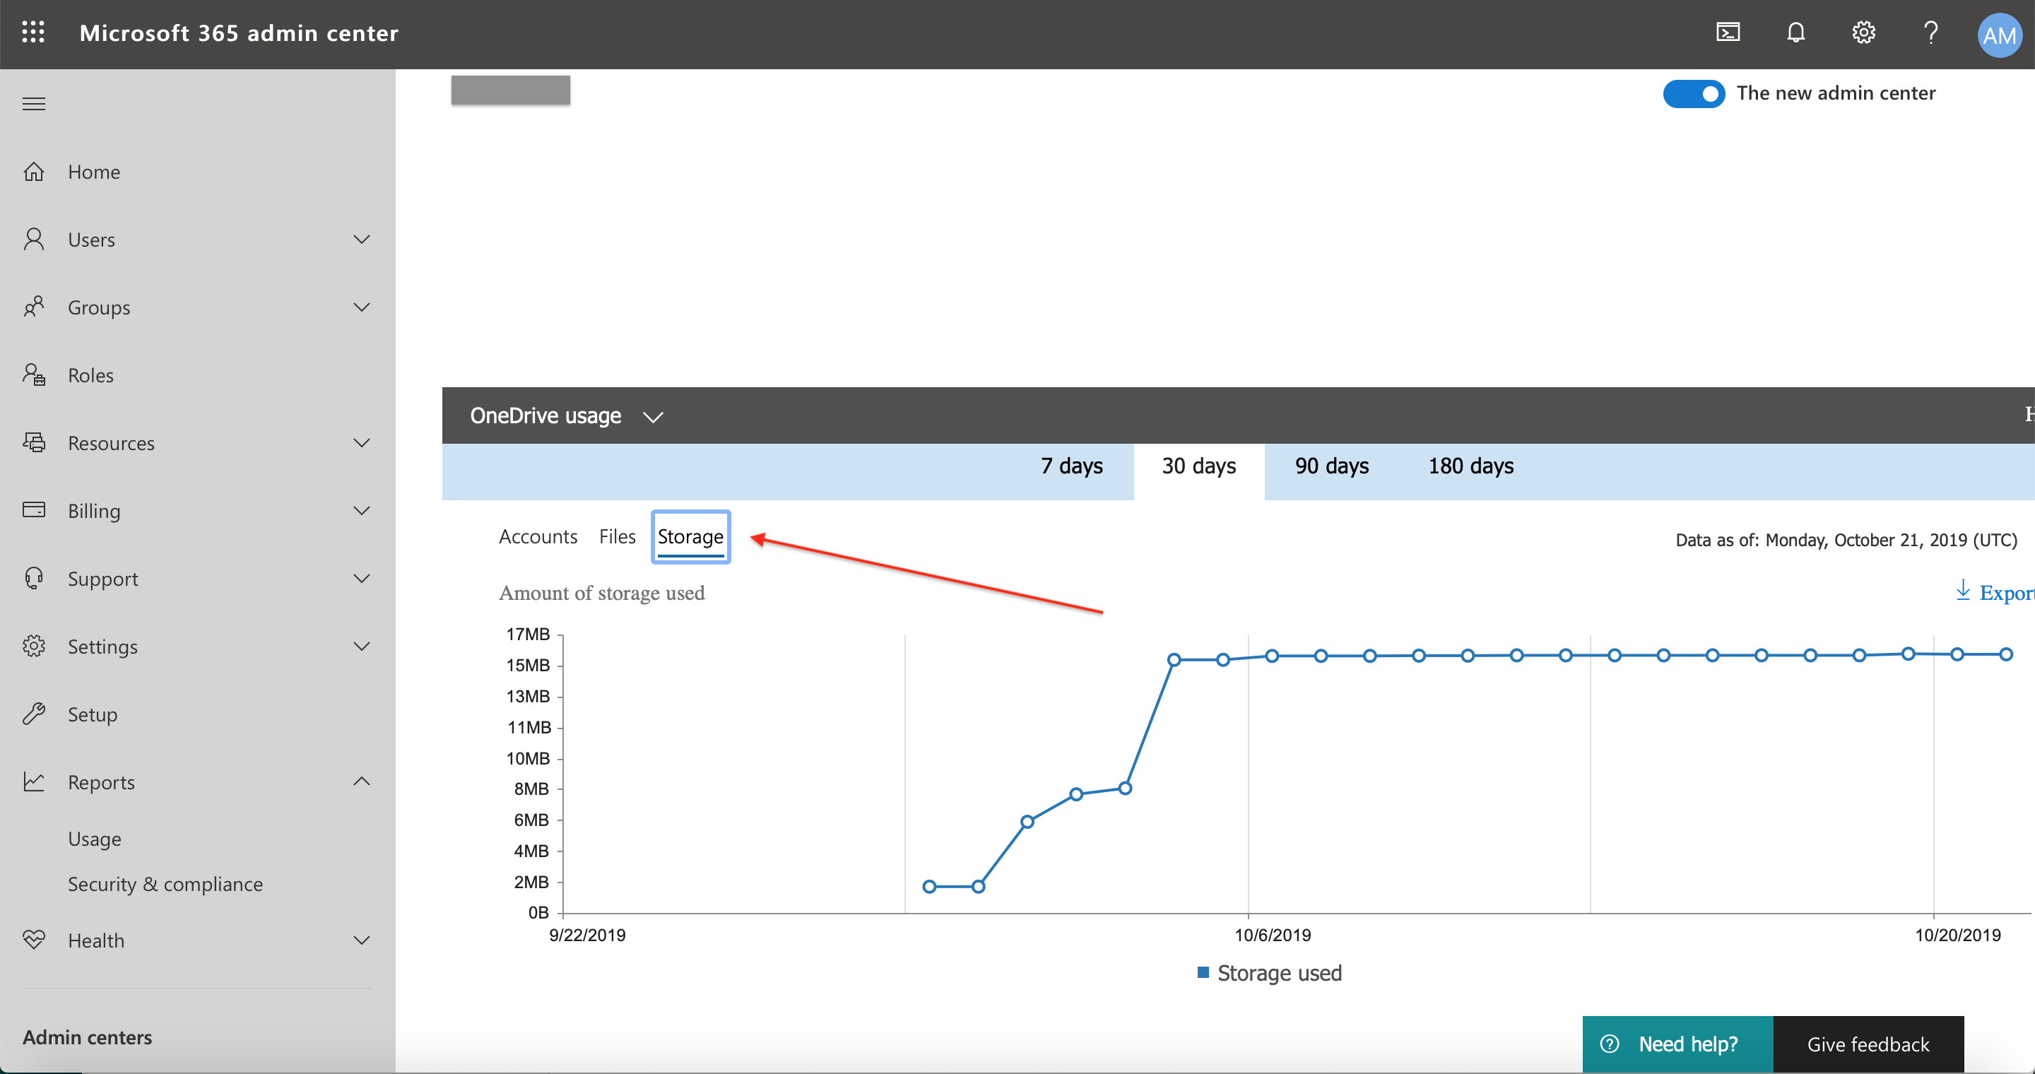
Task: Click the Need help? button
Action: tap(1677, 1044)
